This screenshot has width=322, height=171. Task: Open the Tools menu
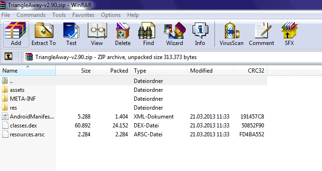click(x=59, y=15)
